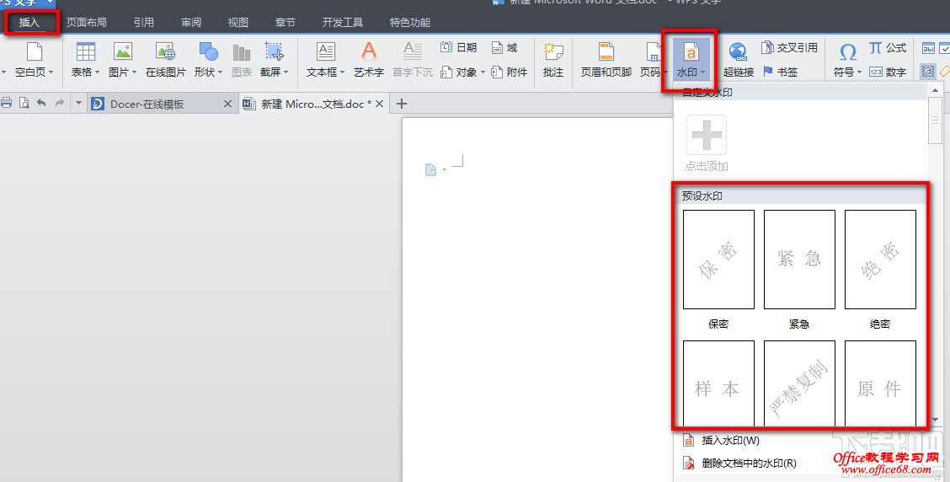Open 页眉和页脚 header and footer
This screenshot has height=482, width=950.
pyautogui.click(x=606, y=60)
